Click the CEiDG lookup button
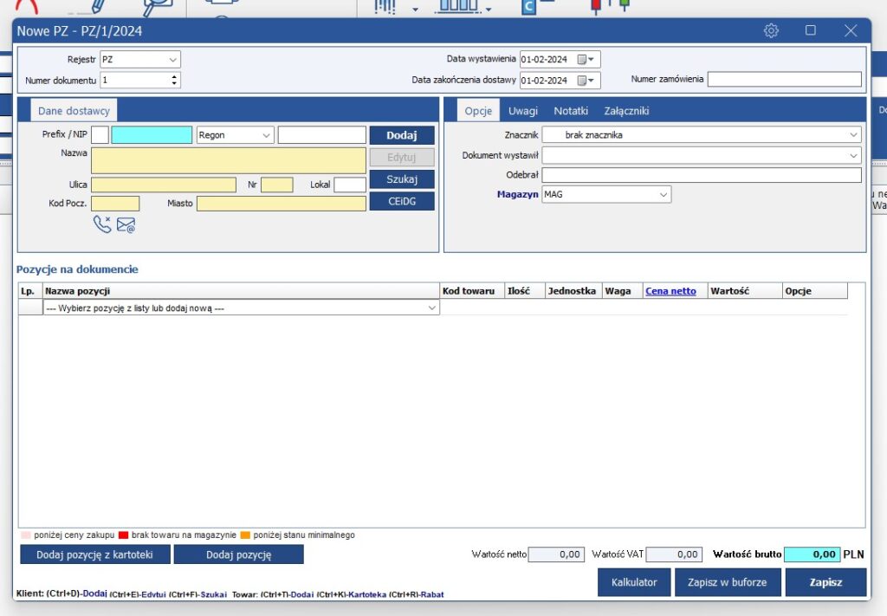 pos(402,201)
